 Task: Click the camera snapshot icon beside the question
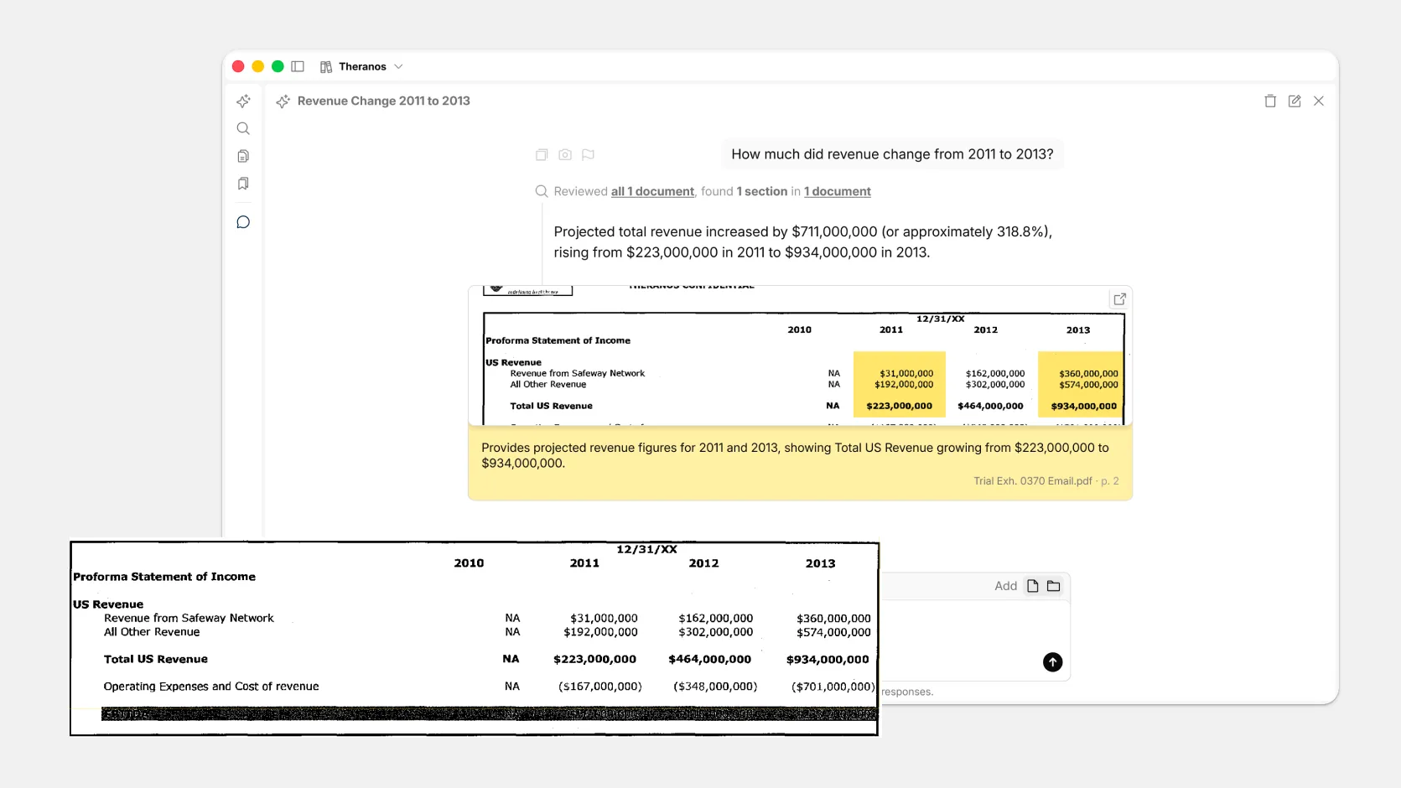click(565, 154)
